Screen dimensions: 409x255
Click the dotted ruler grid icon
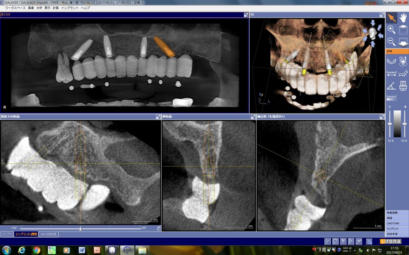pyautogui.click(x=391, y=98)
